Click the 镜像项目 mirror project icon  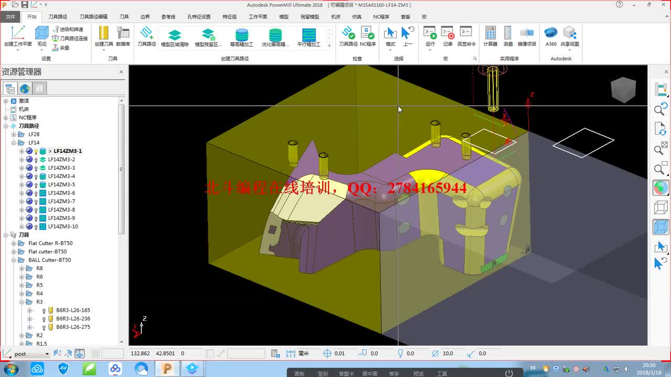click(527, 34)
